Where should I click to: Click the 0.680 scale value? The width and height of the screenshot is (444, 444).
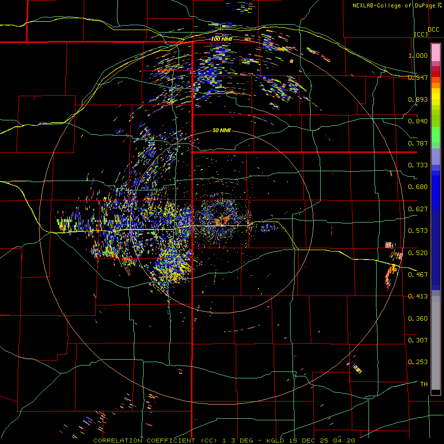418,187
